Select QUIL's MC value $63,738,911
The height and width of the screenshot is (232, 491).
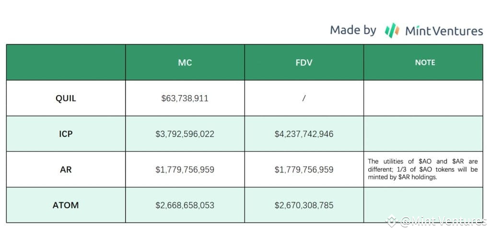(185, 99)
